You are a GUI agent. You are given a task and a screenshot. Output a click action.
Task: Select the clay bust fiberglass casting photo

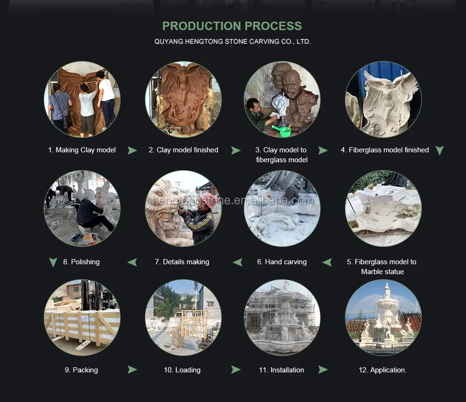coord(282,100)
